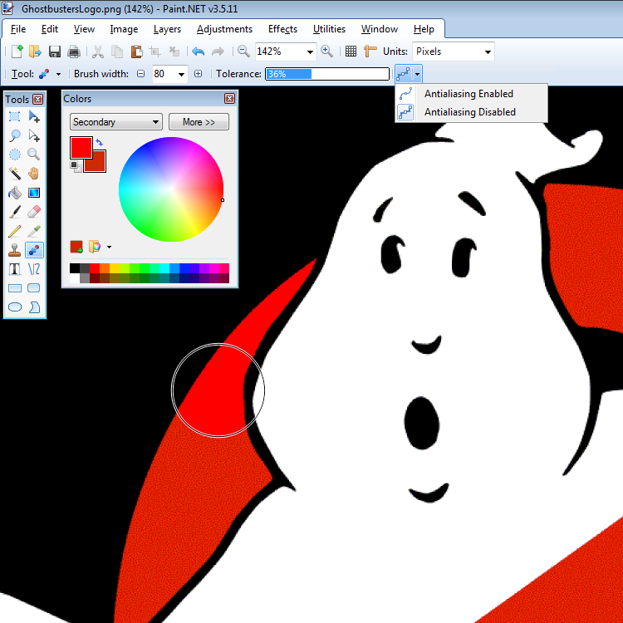Click the Brush width value field
Screen dimensions: 623x623
click(x=164, y=74)
